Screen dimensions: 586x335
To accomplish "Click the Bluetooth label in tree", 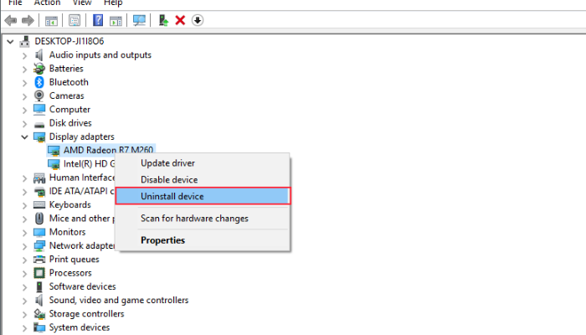I will click(69, 82).
